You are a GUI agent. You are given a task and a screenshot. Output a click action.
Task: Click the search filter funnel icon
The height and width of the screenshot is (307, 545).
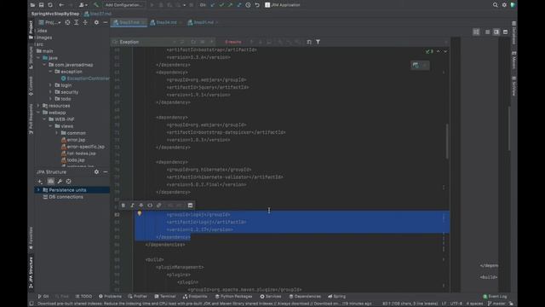[x=318, y=42]
